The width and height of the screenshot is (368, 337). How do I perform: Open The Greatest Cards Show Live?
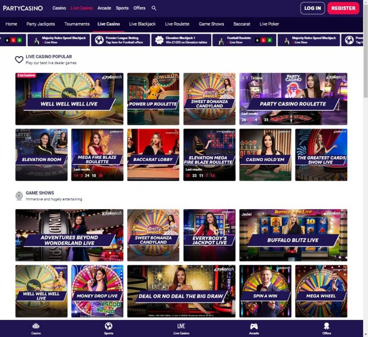(321, 155)
